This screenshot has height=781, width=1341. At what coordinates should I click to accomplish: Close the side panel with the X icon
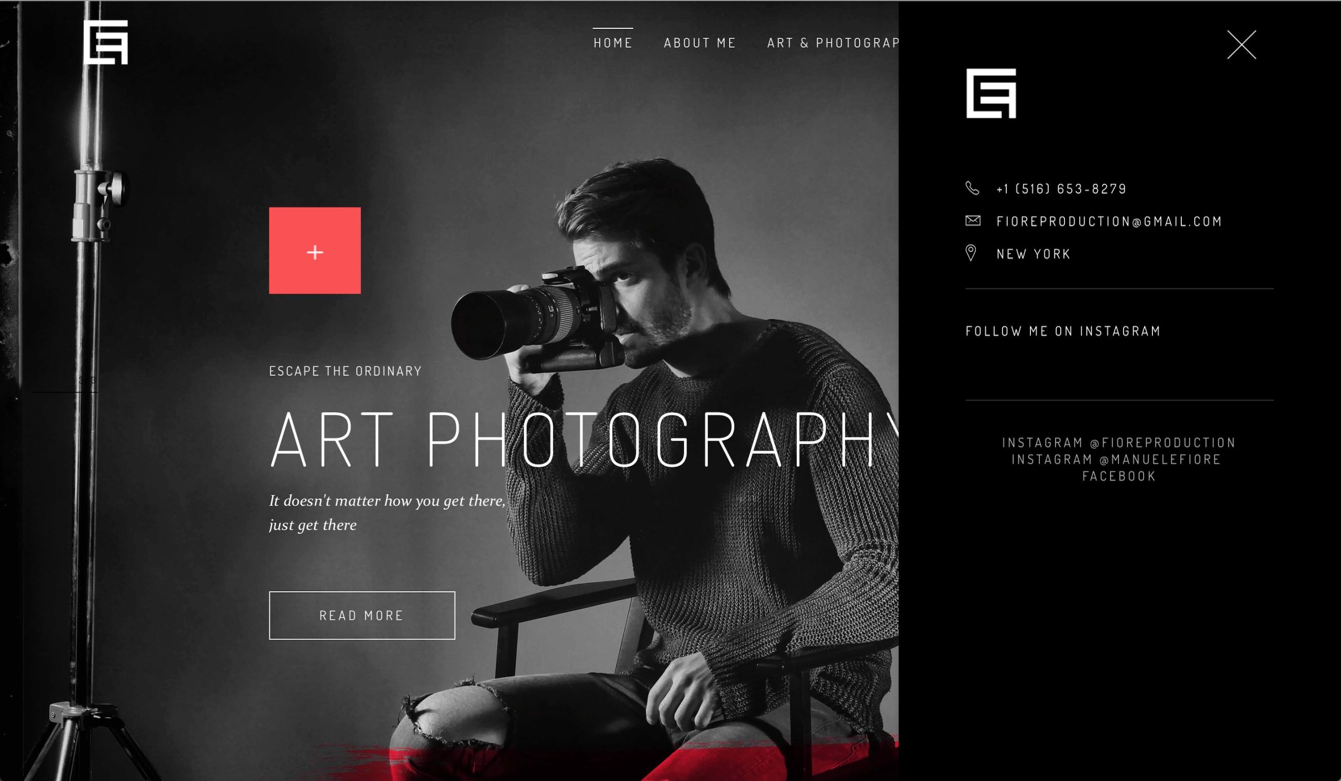(1241, 44)
